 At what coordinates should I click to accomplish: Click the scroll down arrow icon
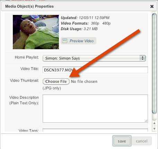pos(154,129)
